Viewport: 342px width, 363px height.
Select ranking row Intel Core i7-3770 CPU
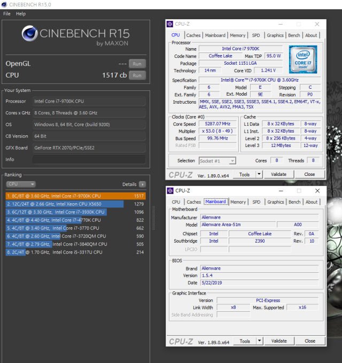pos(76,228)
